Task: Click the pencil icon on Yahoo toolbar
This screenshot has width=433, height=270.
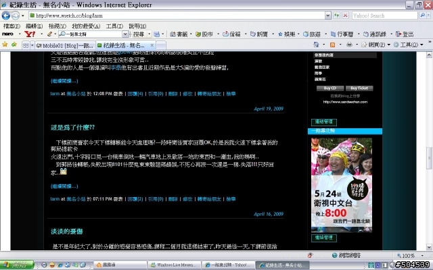Action: (49, 34)
